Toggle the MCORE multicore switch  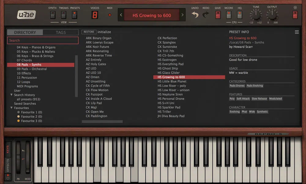[229, 14]
